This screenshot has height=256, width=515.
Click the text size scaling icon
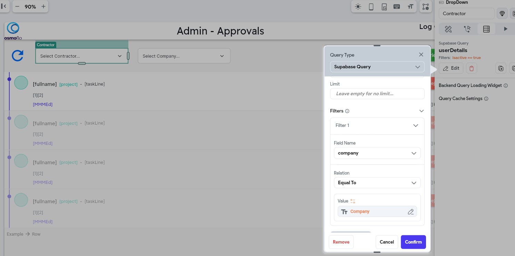tap(410, 7)
